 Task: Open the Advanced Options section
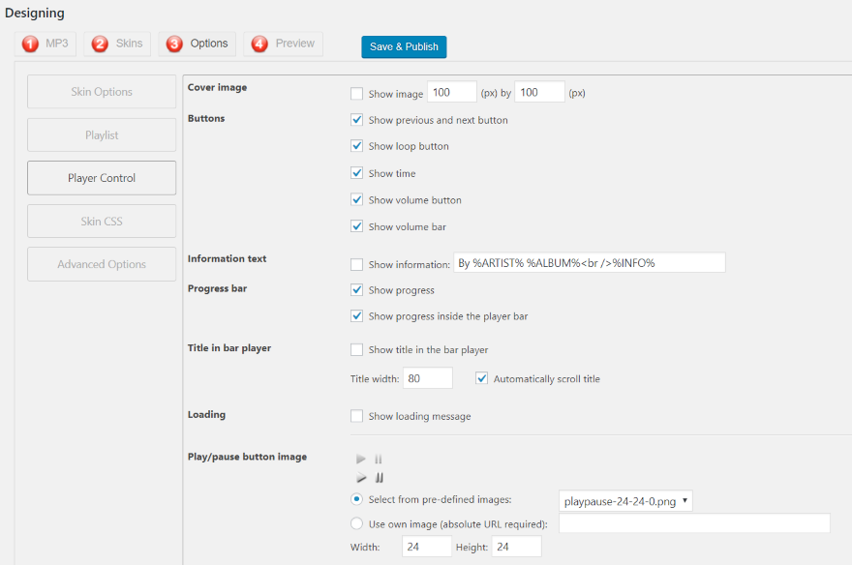102,264
